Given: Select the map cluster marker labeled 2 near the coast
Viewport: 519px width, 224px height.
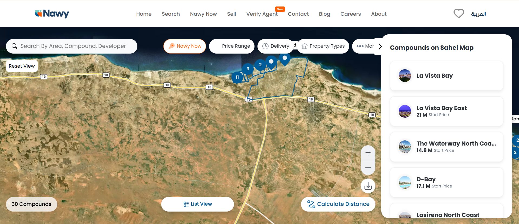Looking at the screenshot, I should coord(260,65).
